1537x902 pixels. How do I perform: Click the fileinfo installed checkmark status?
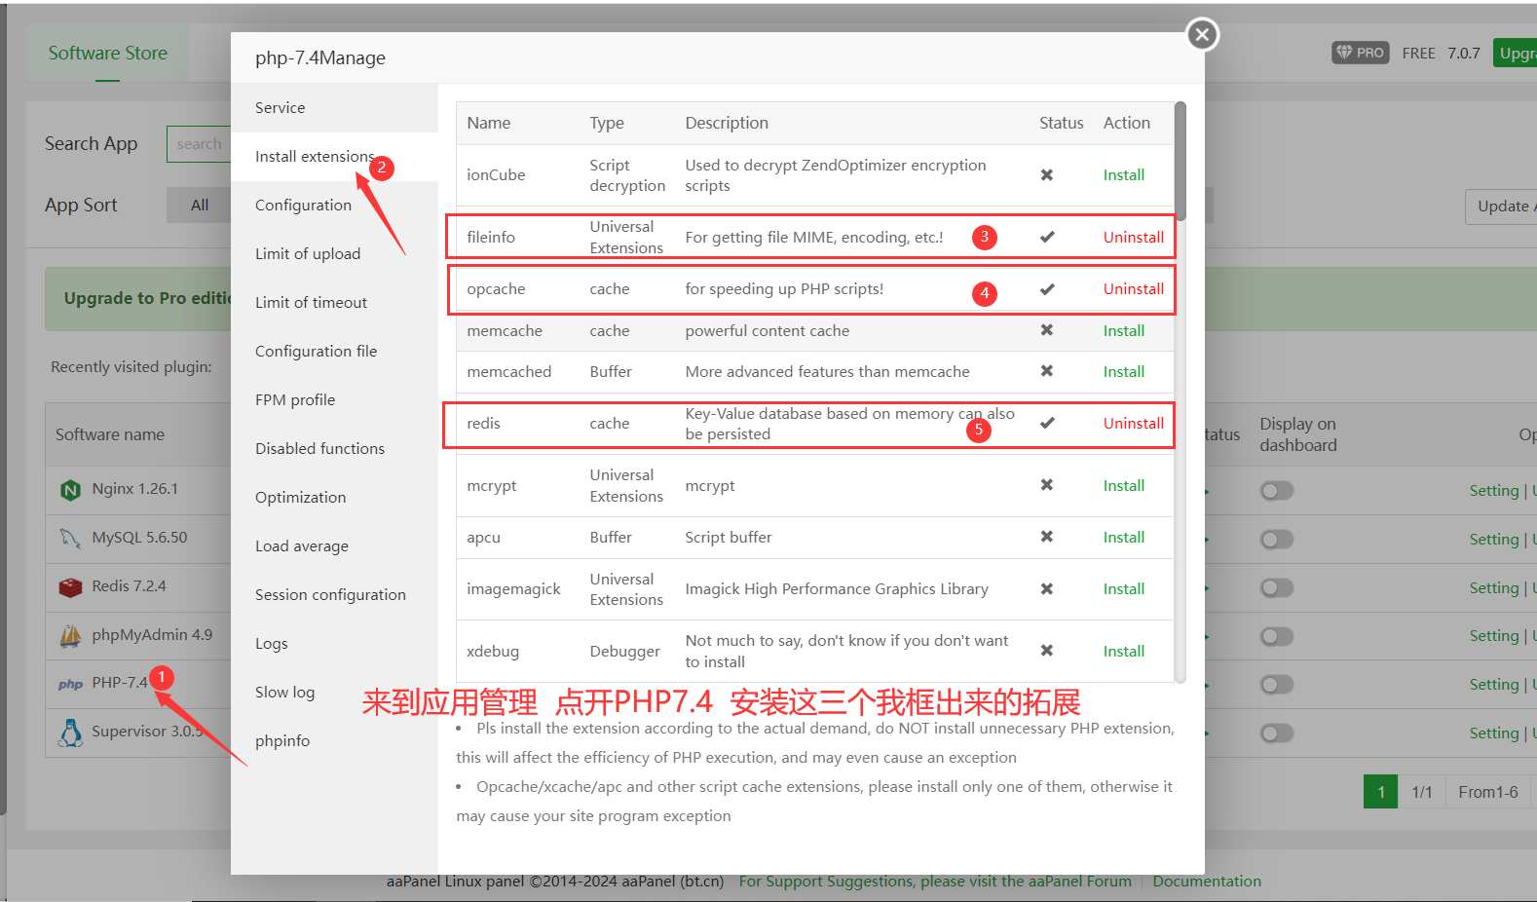point(1047,237)
